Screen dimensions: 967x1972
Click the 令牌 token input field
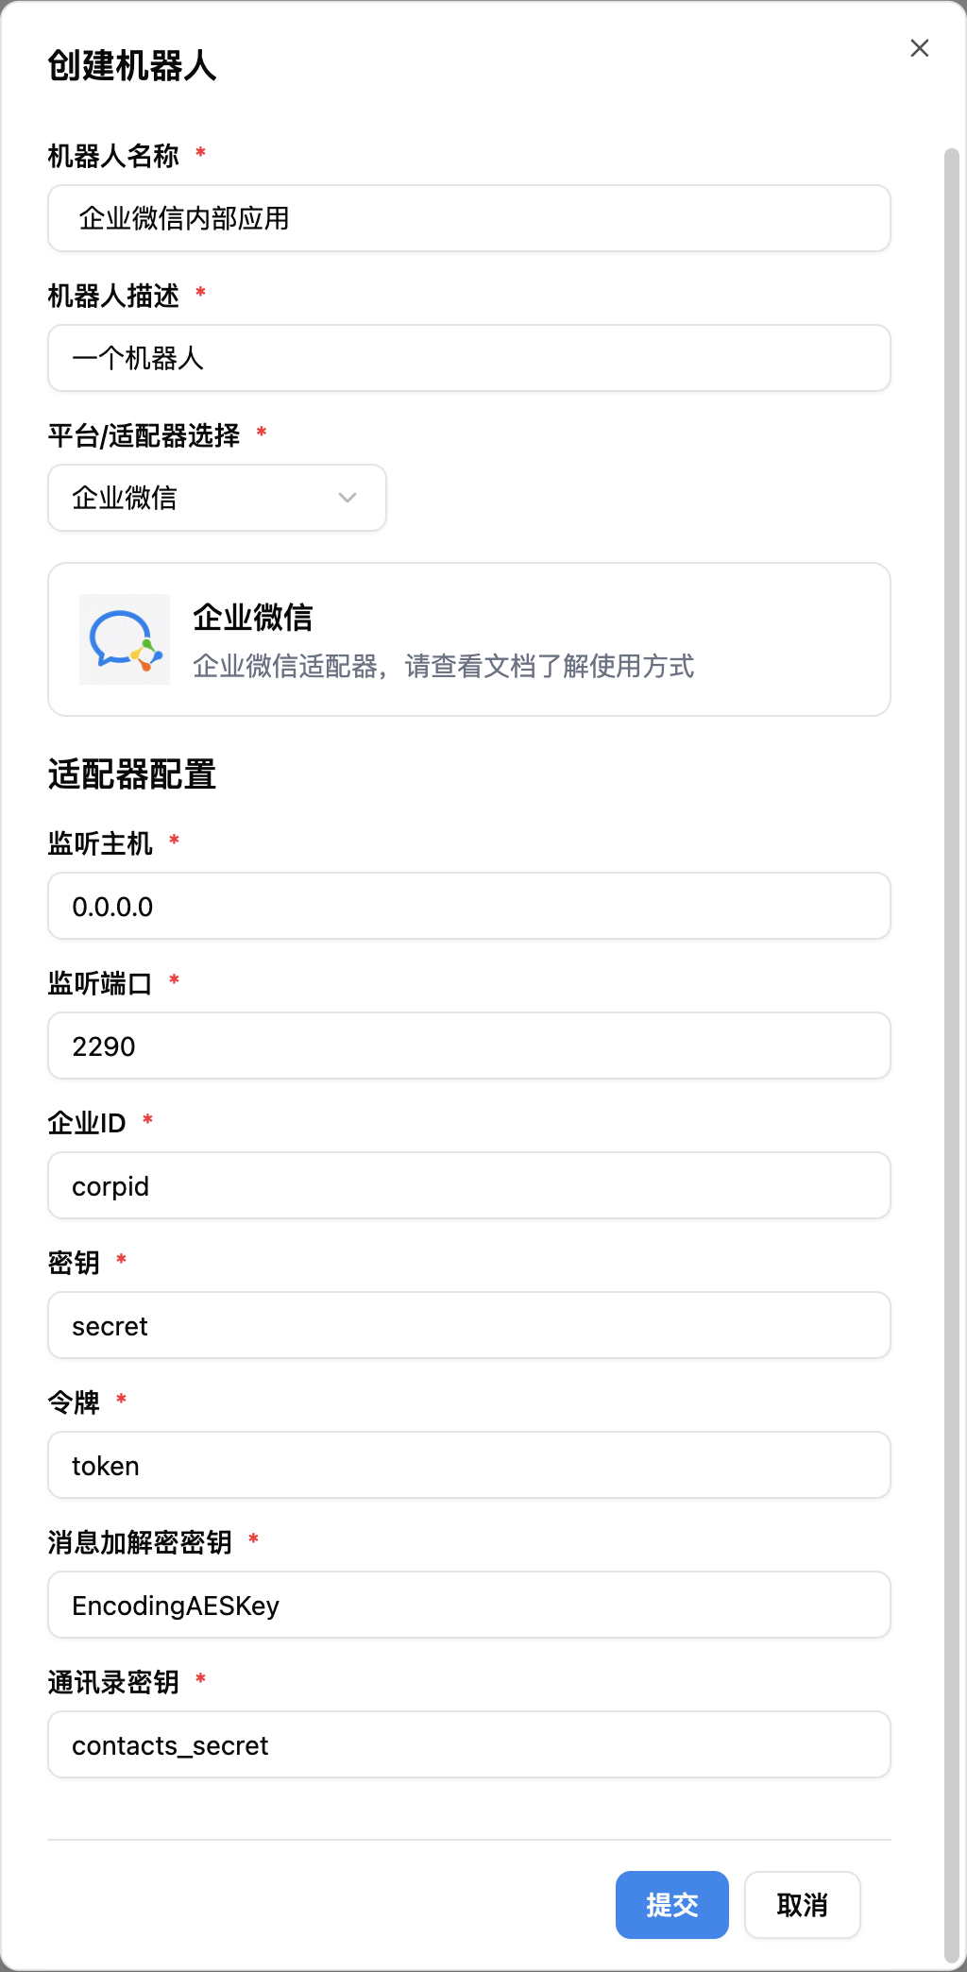469,1465
